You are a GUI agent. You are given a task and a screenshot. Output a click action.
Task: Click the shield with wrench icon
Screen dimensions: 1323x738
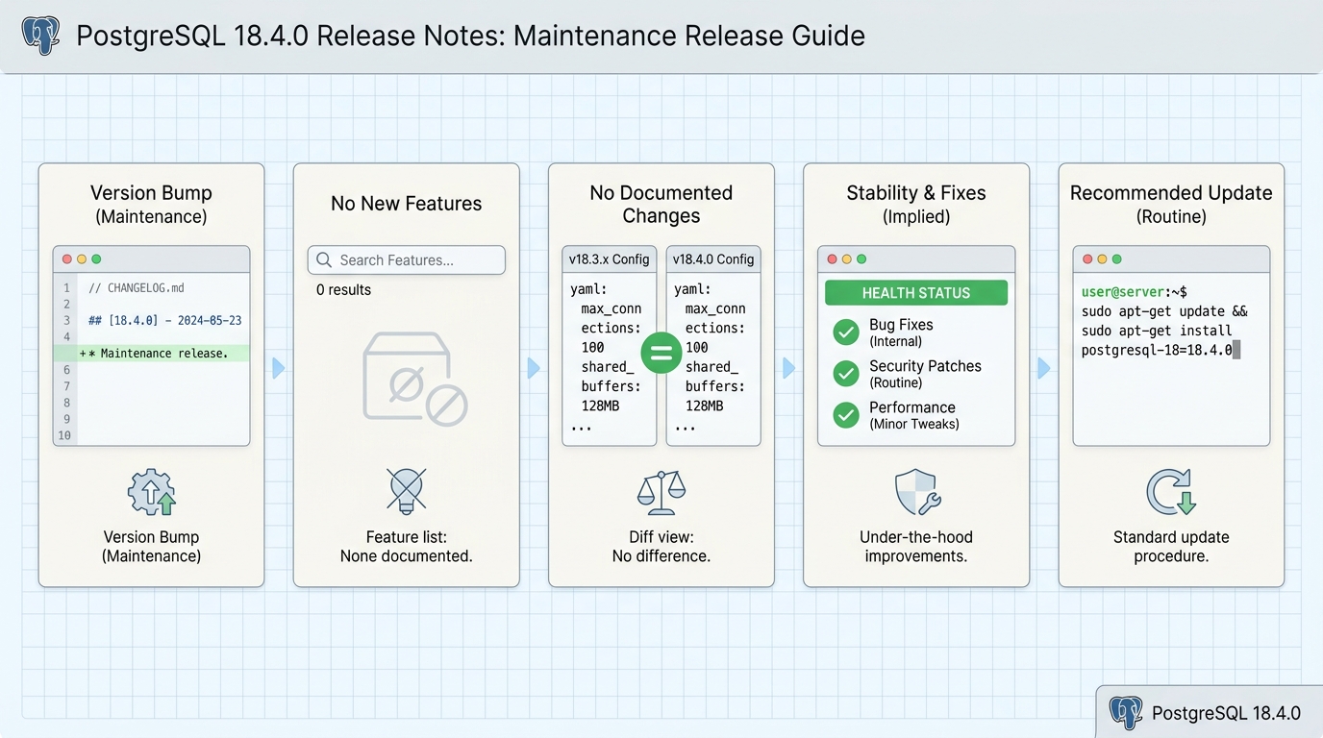point(916,492)
